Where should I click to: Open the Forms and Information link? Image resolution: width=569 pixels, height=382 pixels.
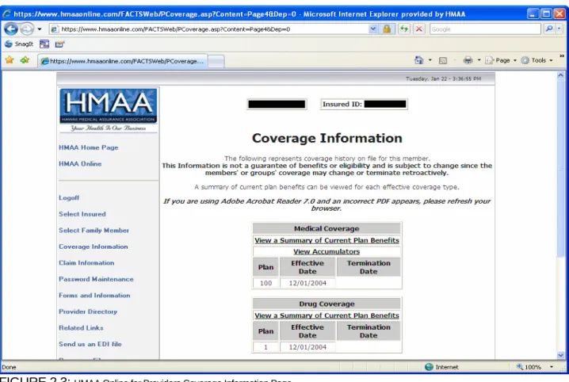point(94,296)
